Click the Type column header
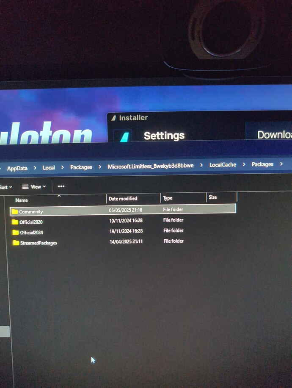Viewport: 292px width, 388px height. tap(168, 198)
